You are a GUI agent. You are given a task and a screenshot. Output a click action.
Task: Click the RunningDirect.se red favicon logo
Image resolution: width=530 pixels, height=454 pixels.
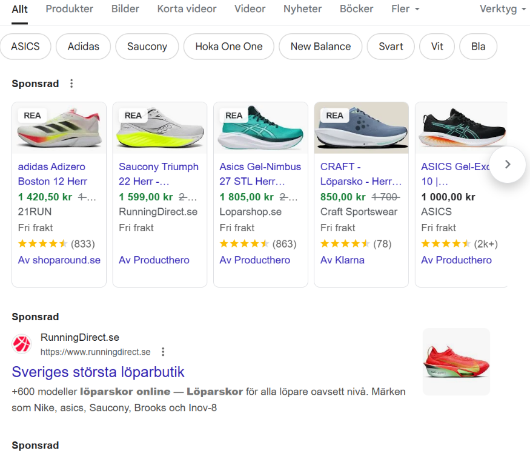click(x=22, y=344)
